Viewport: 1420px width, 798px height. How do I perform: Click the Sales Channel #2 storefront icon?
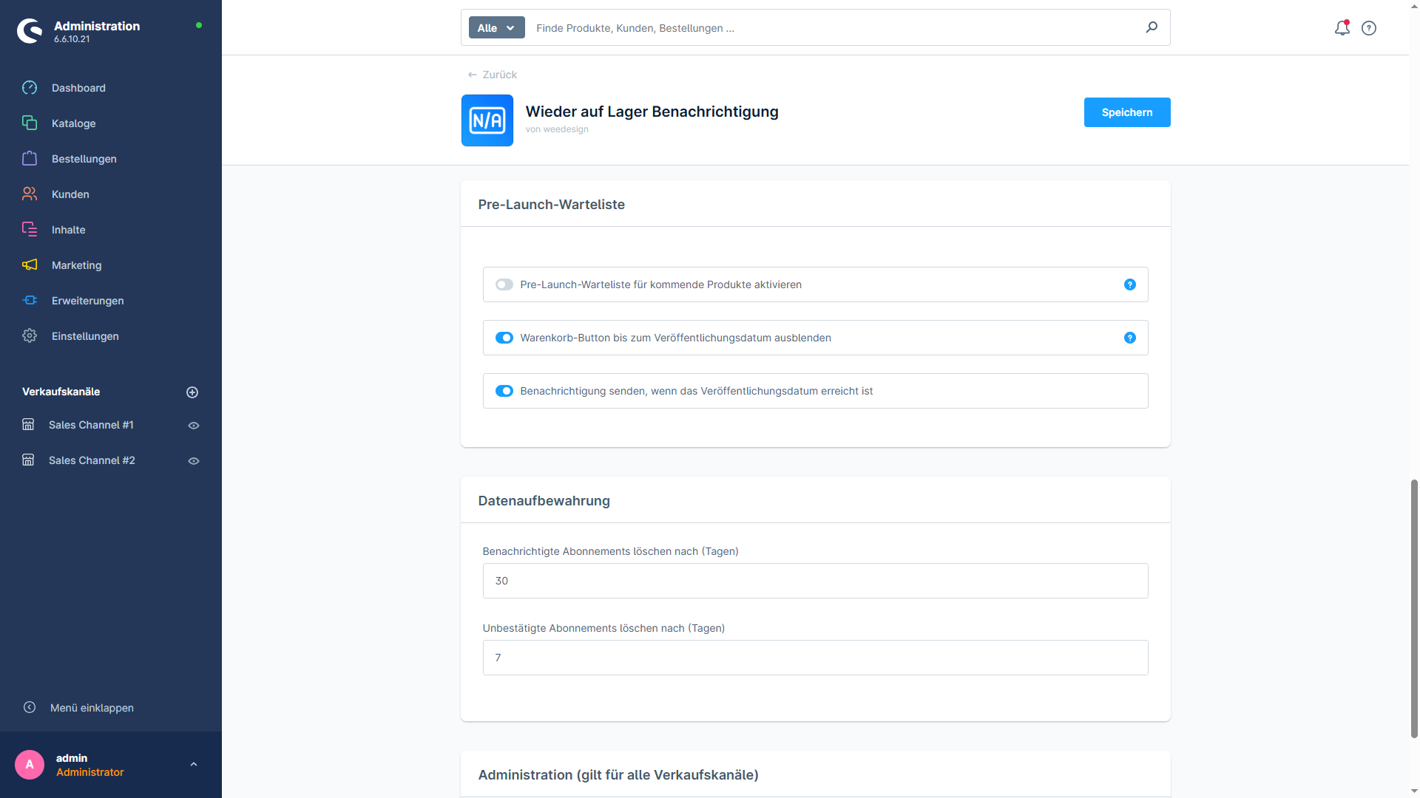pos(28,460)
